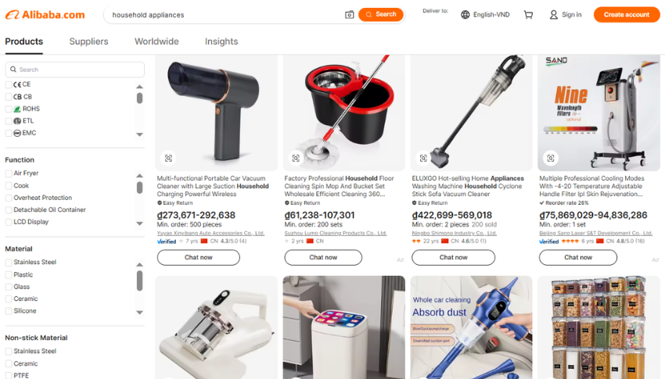Enable the ROHS certification checkbox
Image resolution: width=665 pixels, height=379 pixels.
pos(9,109)
